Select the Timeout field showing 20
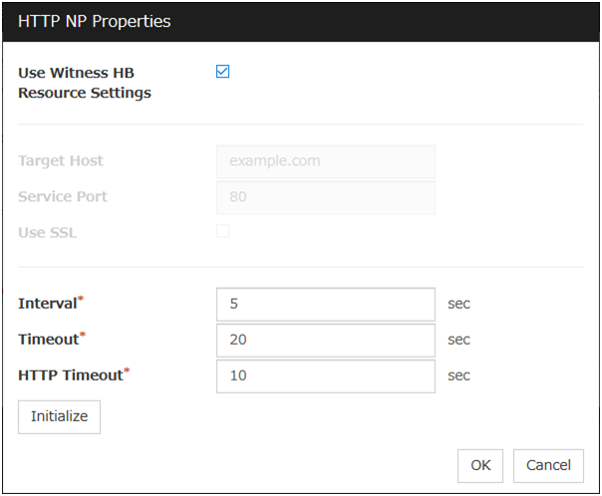This screenshot has height=496, width=602. 325,340
